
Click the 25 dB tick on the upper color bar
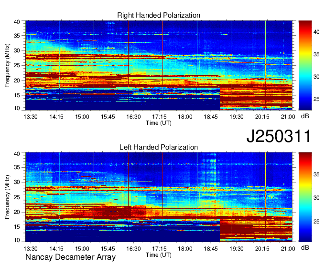[316, 99]
